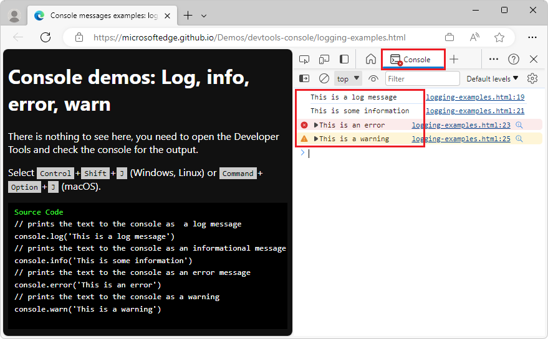This screenshot has width=548, height=339.
Task: Click the 'Option' key label
Action: (24, 187)
